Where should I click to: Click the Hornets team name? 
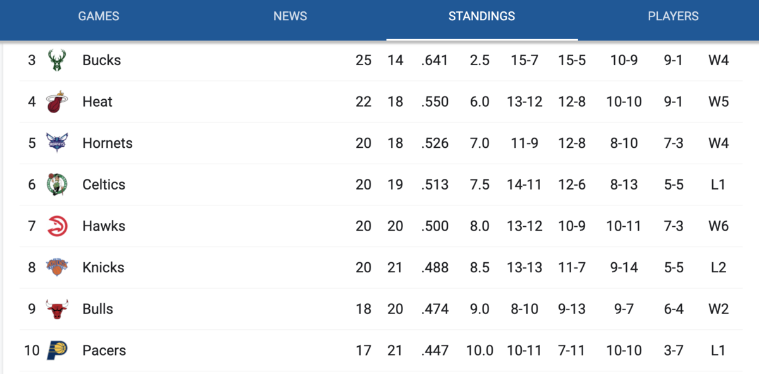point(108,143)
